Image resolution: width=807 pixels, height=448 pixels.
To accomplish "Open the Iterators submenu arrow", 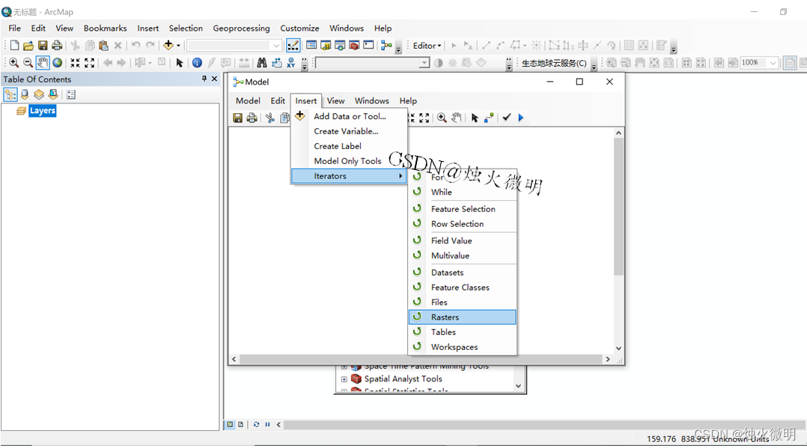I will [x=401, y=176].
